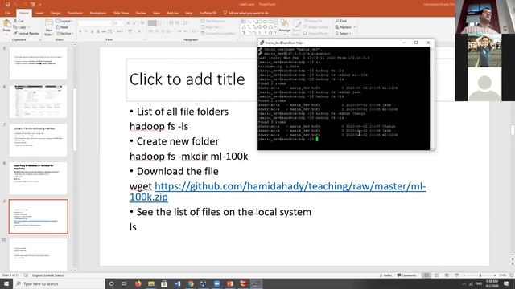Click the Arrange objects icon

(284, 26)
